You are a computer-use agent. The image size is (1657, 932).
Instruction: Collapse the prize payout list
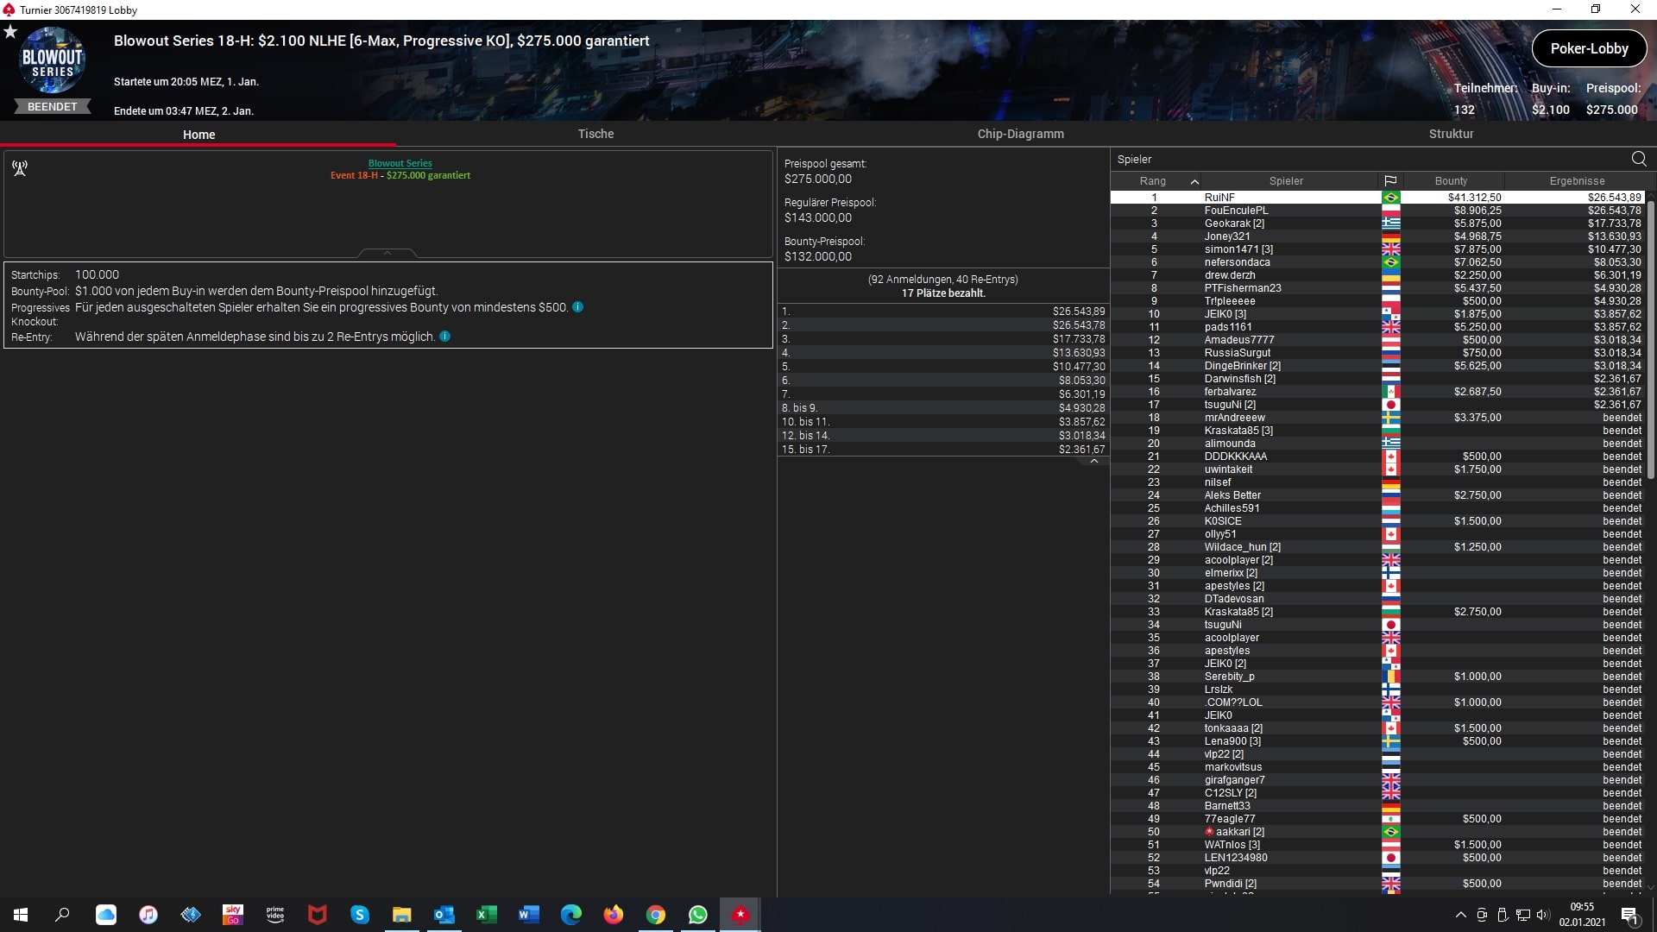(1093, 462)
